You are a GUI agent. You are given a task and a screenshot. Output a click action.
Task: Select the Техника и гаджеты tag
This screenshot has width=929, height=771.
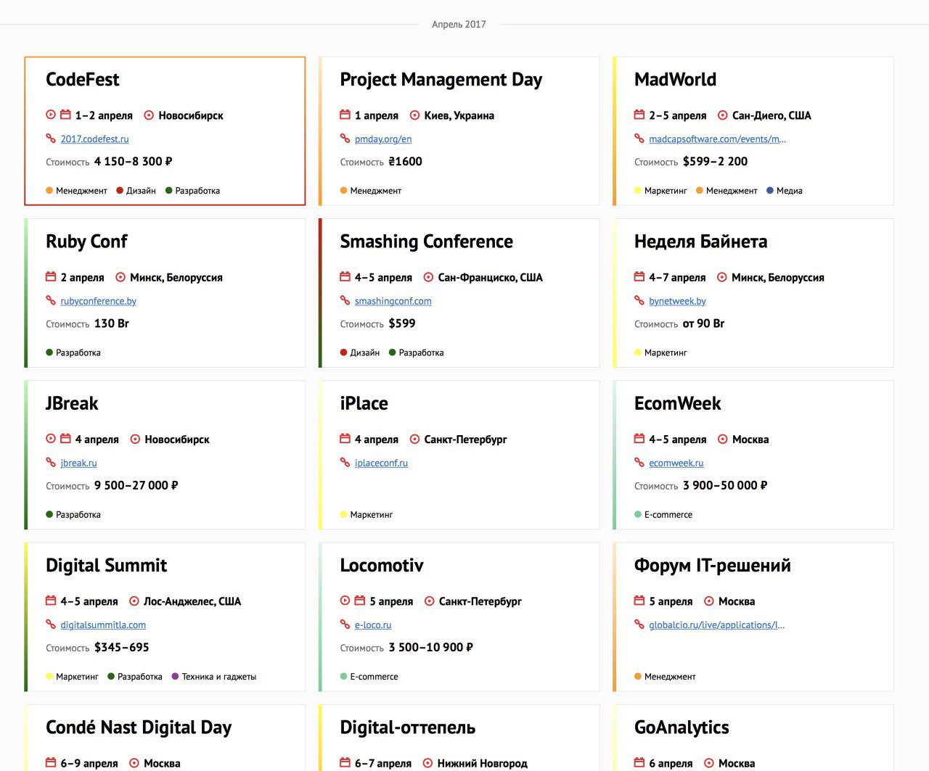coord(214,677)
